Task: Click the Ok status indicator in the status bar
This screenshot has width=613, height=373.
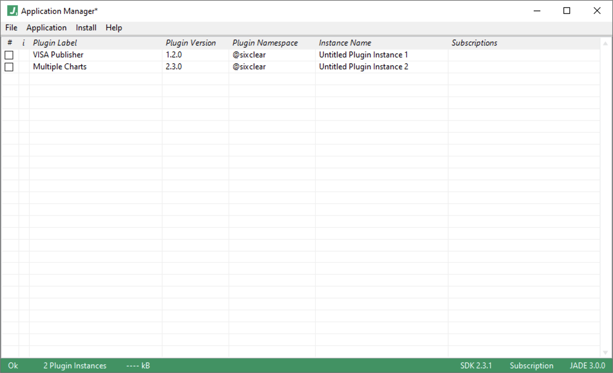Action: [x=14, y=365]
